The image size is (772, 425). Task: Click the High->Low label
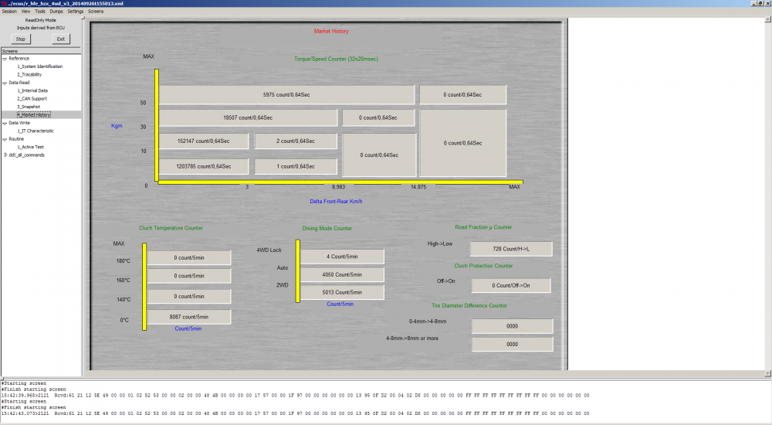click(x=440, y=244)
